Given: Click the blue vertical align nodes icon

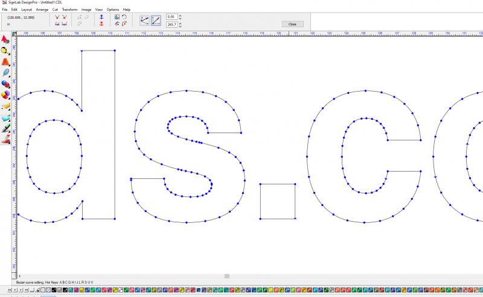Looking at the screenshot, I should 101,17.
